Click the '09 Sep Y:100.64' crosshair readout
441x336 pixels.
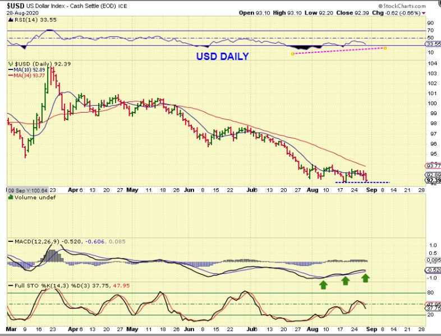point(27,190)
